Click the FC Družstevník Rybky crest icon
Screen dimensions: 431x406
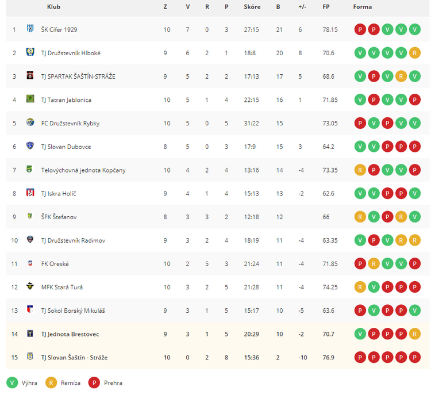30,122
